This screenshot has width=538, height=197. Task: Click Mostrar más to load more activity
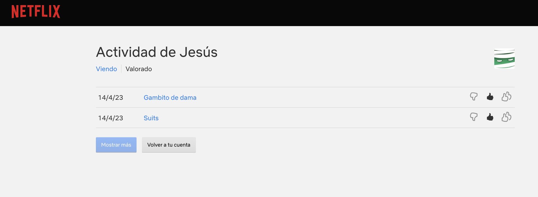click(x=116, y=145)
